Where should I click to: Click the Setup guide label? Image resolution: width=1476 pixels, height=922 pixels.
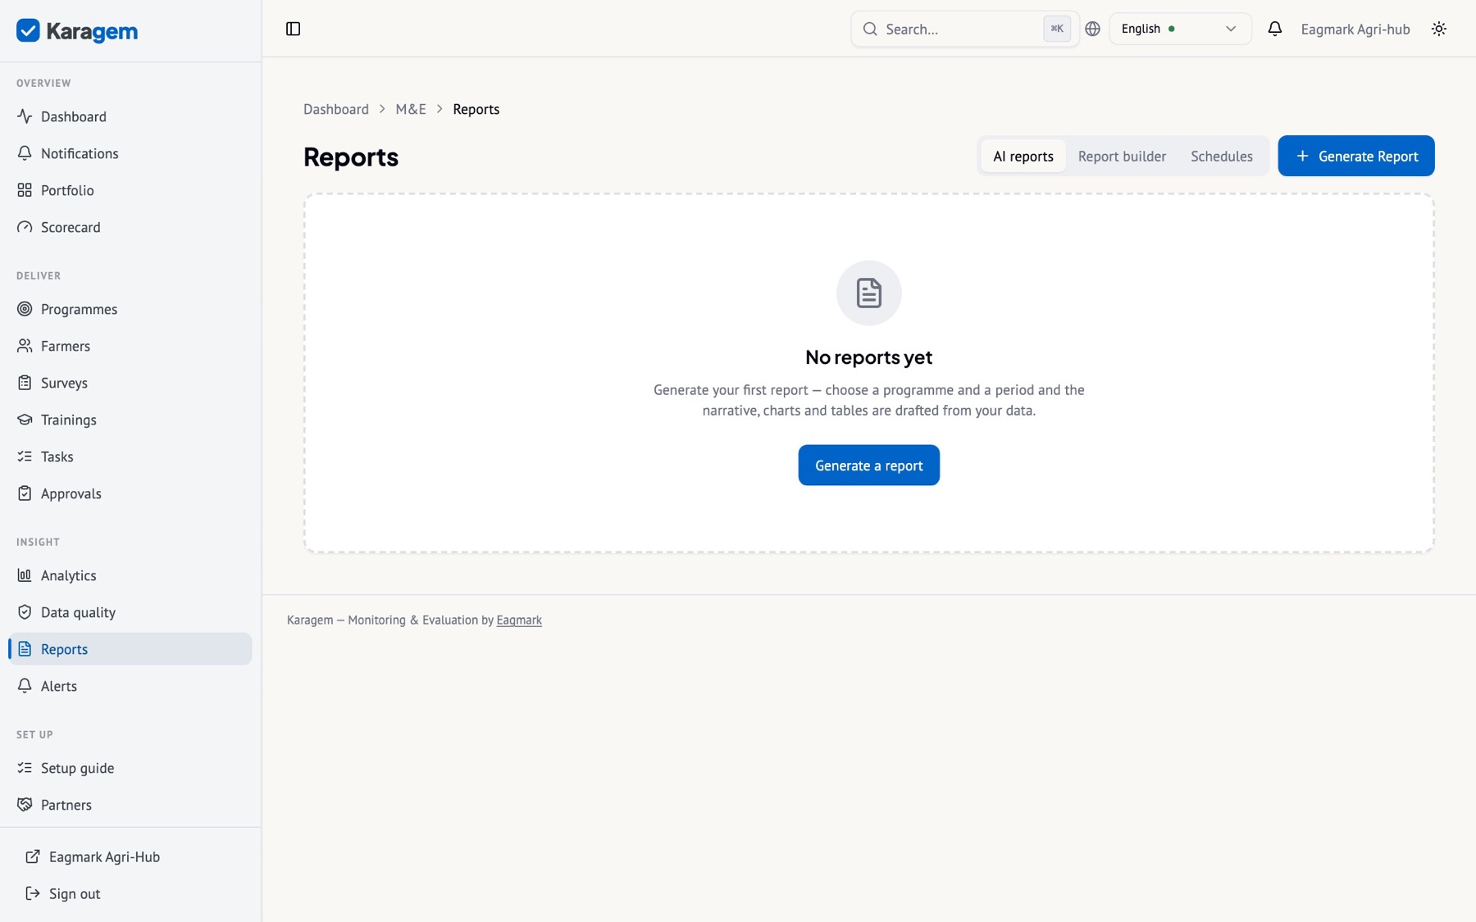pyautogui.click(x=78, y=768)
